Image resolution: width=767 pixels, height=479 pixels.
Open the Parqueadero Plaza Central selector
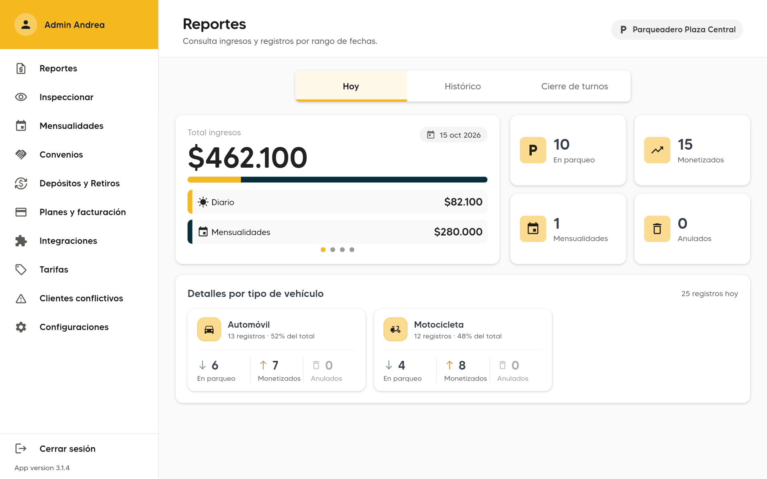(677, 30)
